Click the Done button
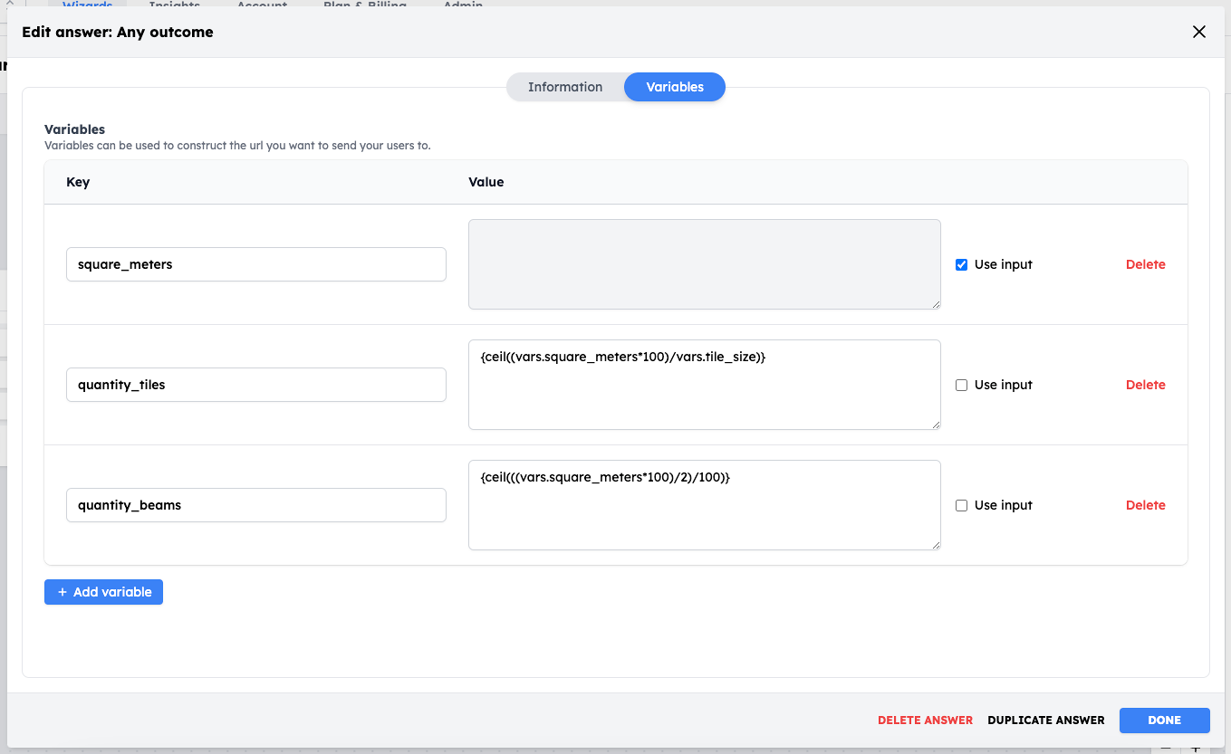This screenshot has height=754, width=1231. (1165, 721)
